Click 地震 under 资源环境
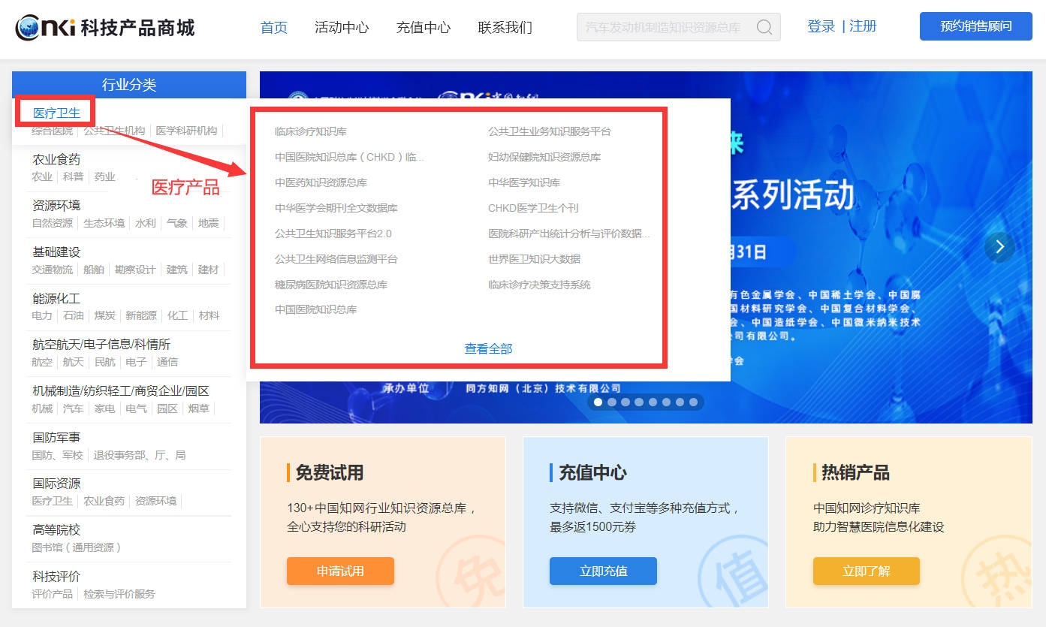This screenshot has height=627, width=1046. 208,223
